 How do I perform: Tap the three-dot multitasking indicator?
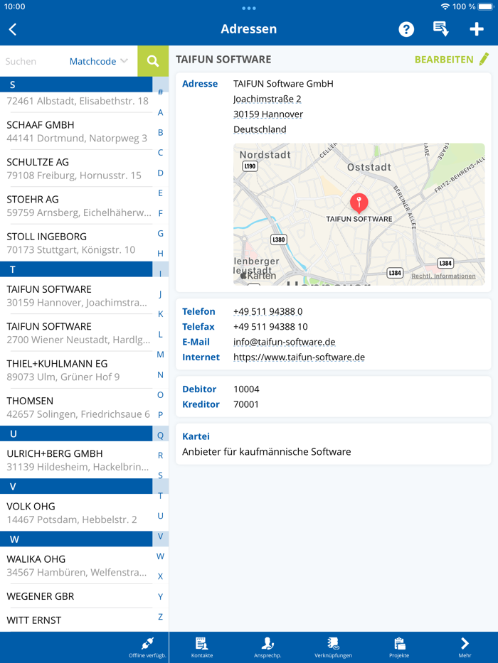pyautogui.click(x=249, y=8)
